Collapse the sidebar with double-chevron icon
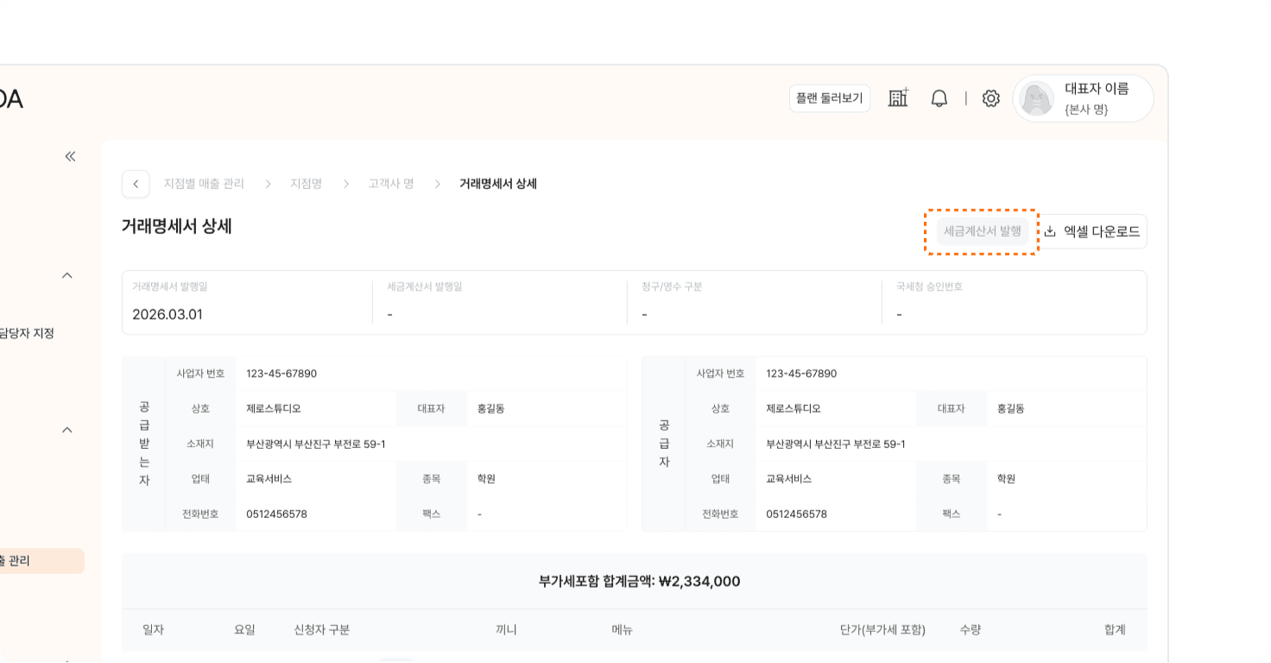This screenshot has height=663, width=1271. coord(70,156)
